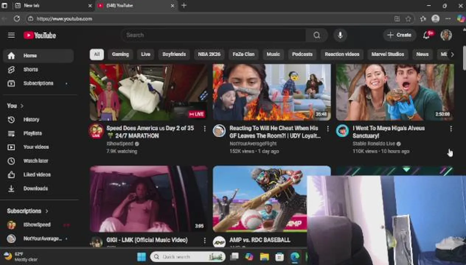
Task: Expand the You section
Action: (x=15, y=106)
